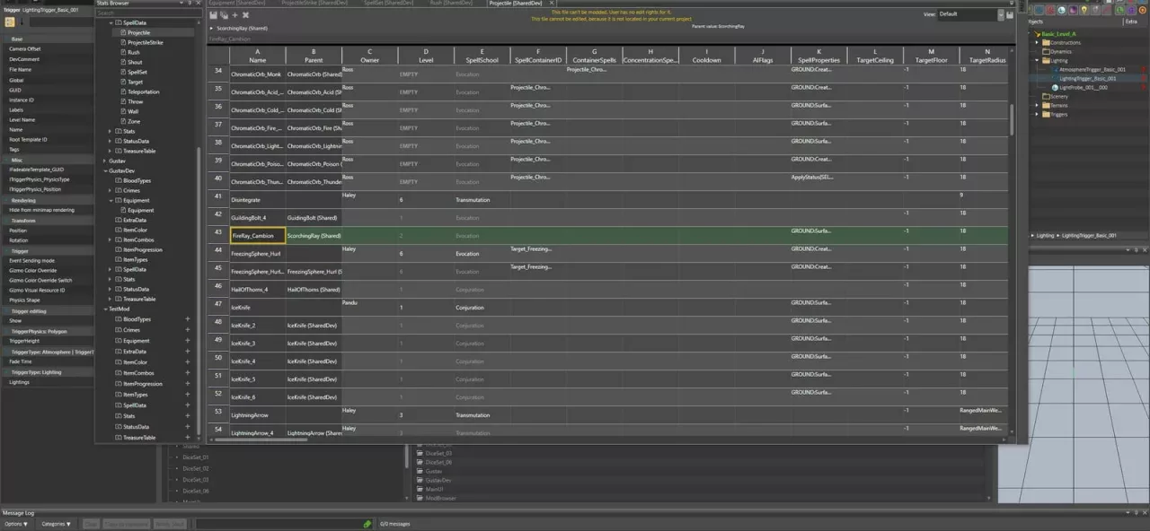Viewport: 1150px width, 531px height.
Task: Click the green pin icon in the Message Log
Action: coord(367,524)
